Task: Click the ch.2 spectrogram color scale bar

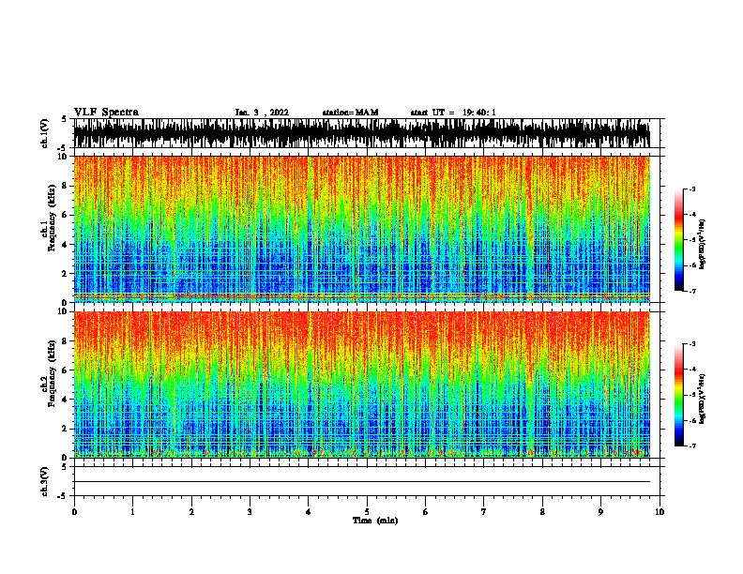Action: tap(678, 395)
